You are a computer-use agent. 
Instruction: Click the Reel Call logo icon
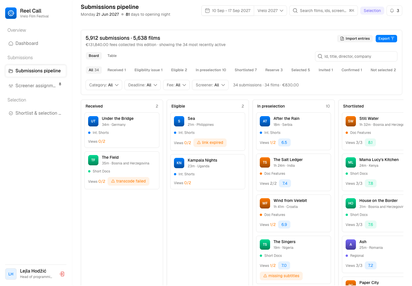pyautogui.click(x=11, y=13)
